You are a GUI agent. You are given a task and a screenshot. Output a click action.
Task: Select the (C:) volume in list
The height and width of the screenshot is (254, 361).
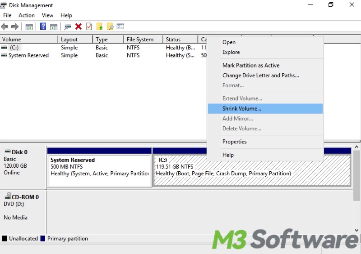(14, 48)
